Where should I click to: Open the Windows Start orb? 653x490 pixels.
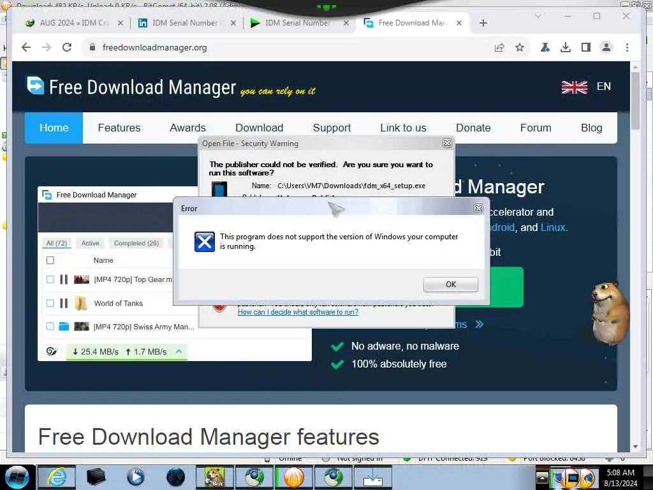click(x=17, y=477)
